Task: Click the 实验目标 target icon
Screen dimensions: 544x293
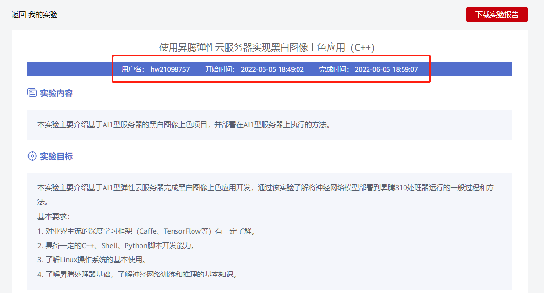Action: click(32, 156)
